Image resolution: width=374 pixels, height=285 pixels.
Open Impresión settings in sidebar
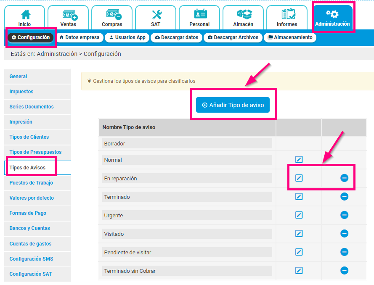(x=37, y=122)
